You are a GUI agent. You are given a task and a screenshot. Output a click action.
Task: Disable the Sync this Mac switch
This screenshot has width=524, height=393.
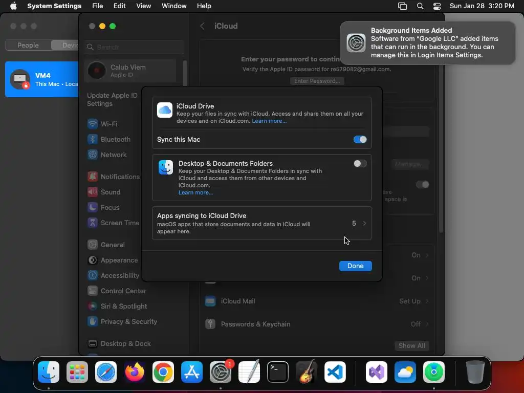tap(360, 139)
